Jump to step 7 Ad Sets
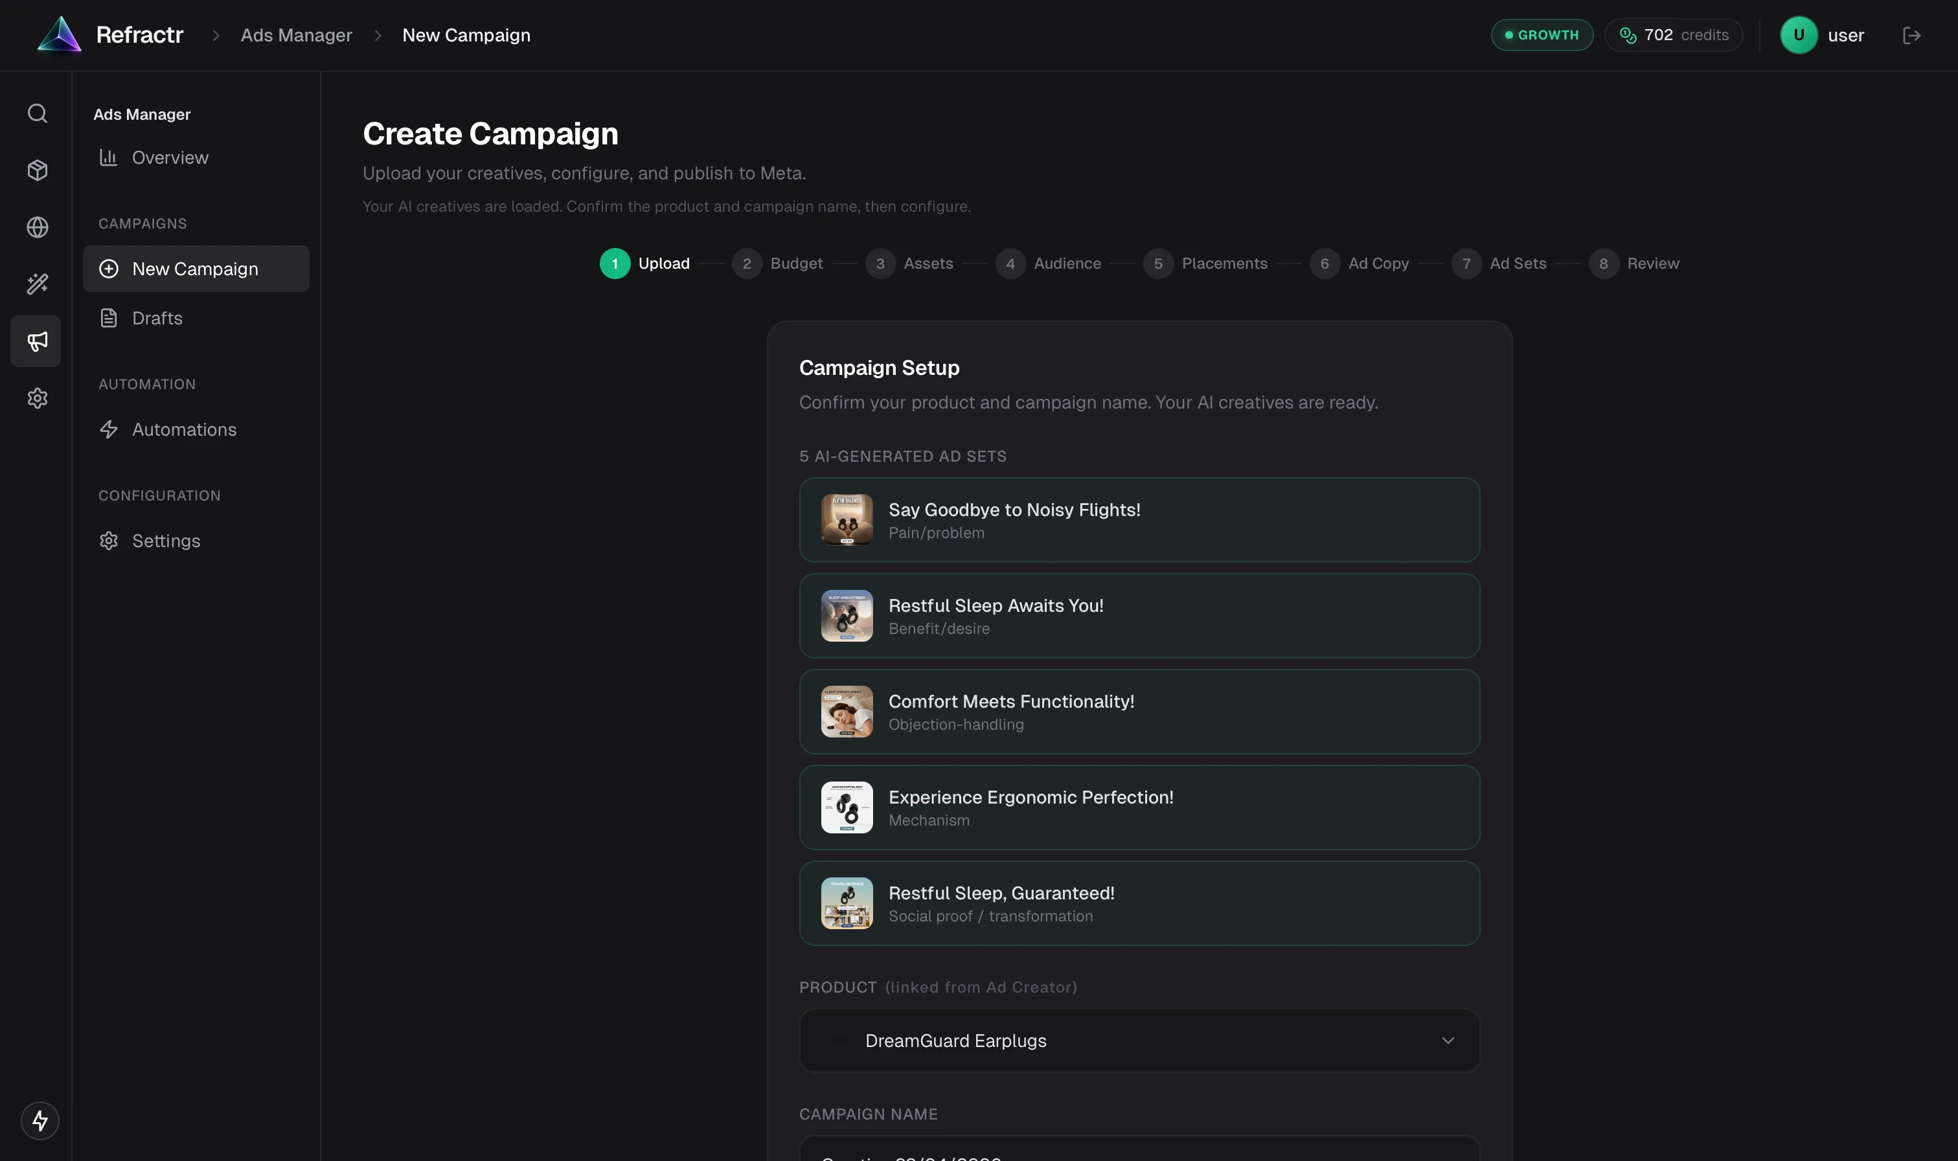This screenshot has height=1161, width=1958. [1499, 263]
